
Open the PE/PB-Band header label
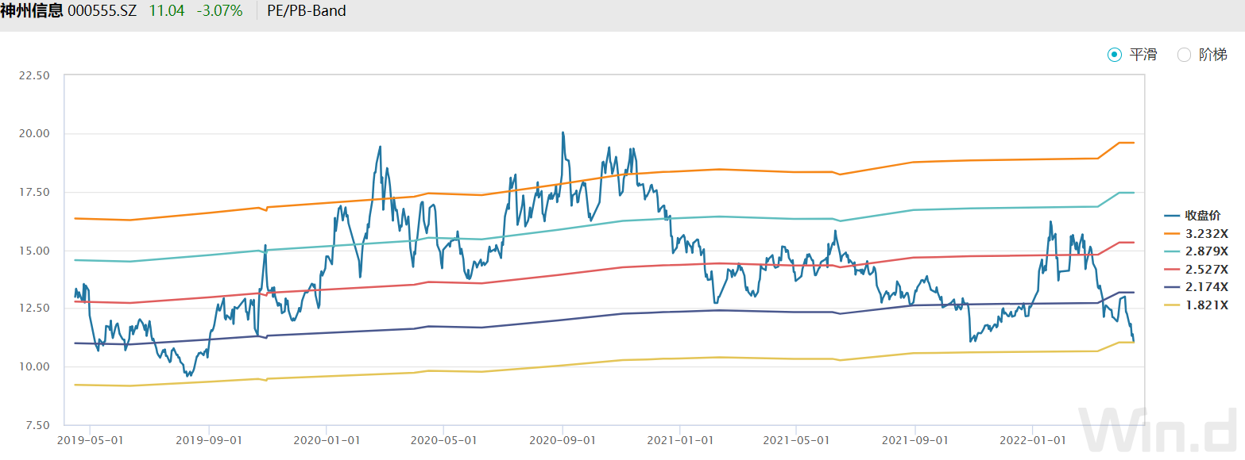(306, 12)
